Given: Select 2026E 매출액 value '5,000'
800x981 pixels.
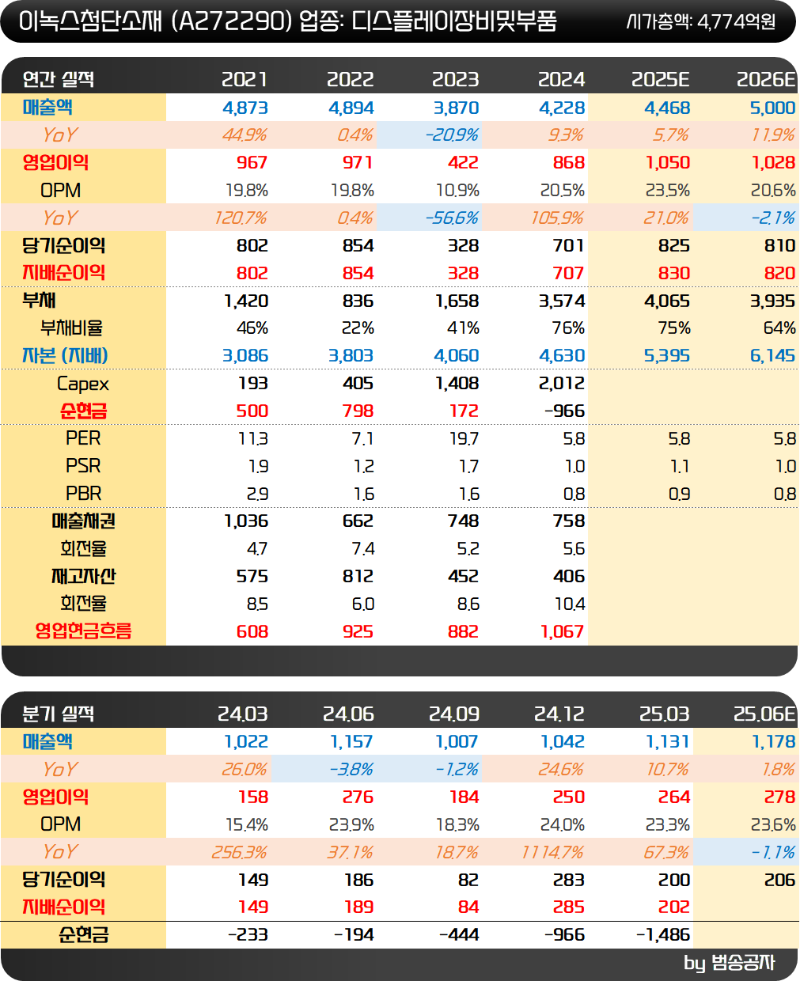Looking at the screenshot, I should point(772,108).
